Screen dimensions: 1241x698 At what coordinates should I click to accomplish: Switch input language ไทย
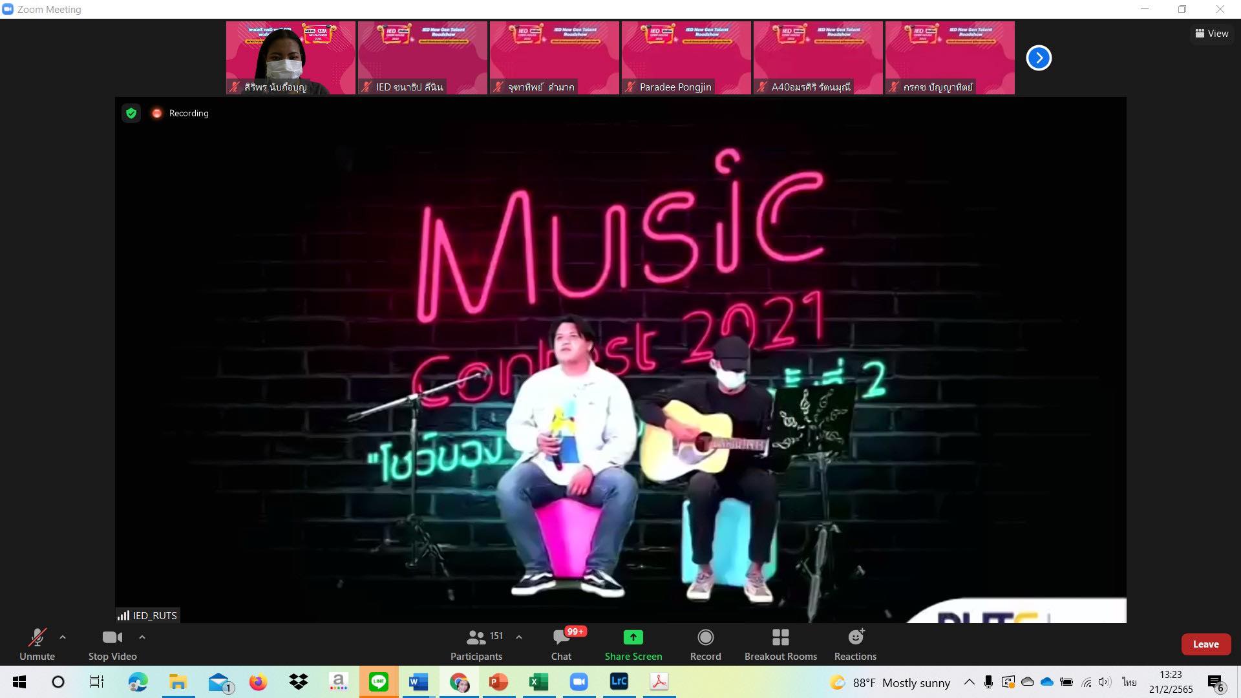point(1129,682)
